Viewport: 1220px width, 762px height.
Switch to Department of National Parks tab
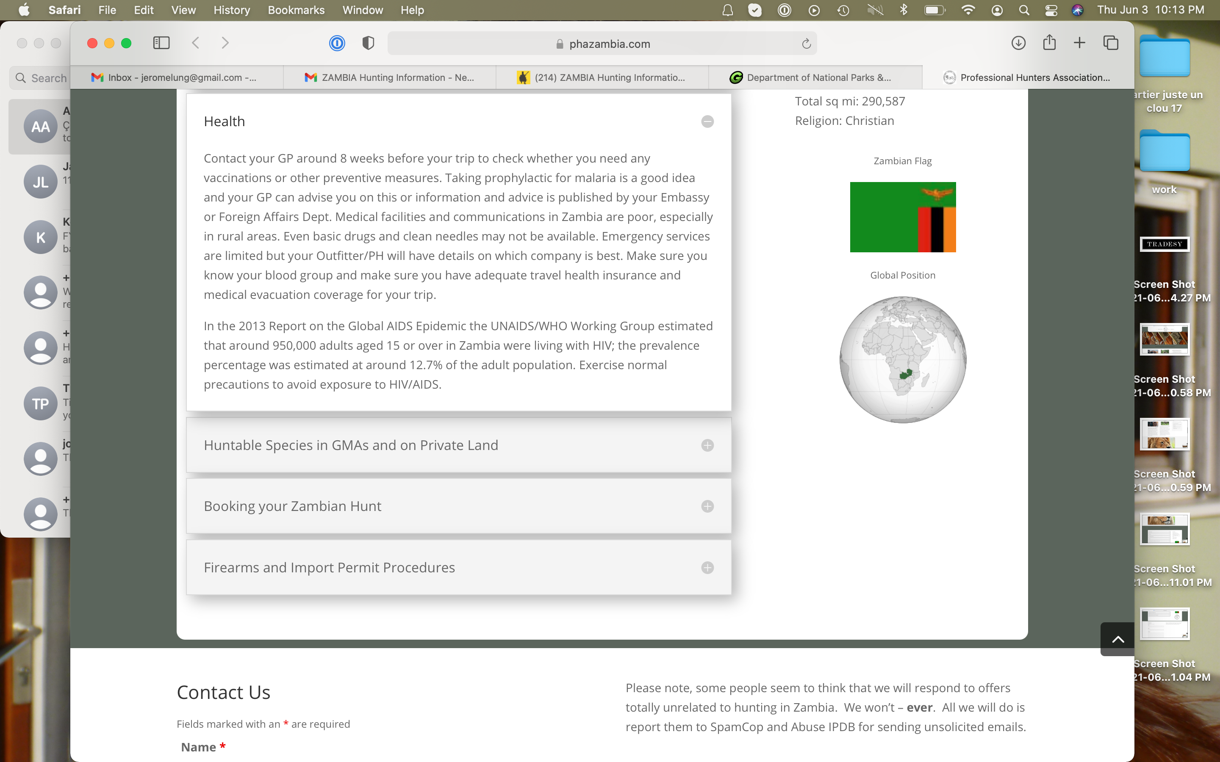click(815, 77)
